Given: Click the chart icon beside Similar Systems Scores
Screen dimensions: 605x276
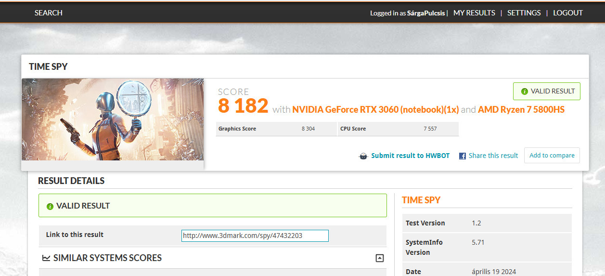Looking at the screenshot, I should (x=46, y=258).
